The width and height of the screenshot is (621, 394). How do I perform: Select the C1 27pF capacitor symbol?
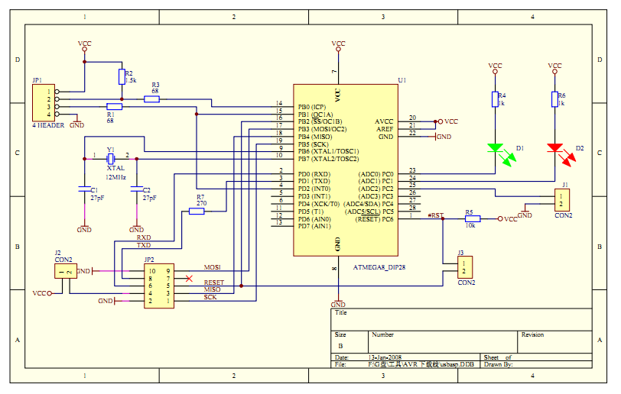tap(84, 189)
